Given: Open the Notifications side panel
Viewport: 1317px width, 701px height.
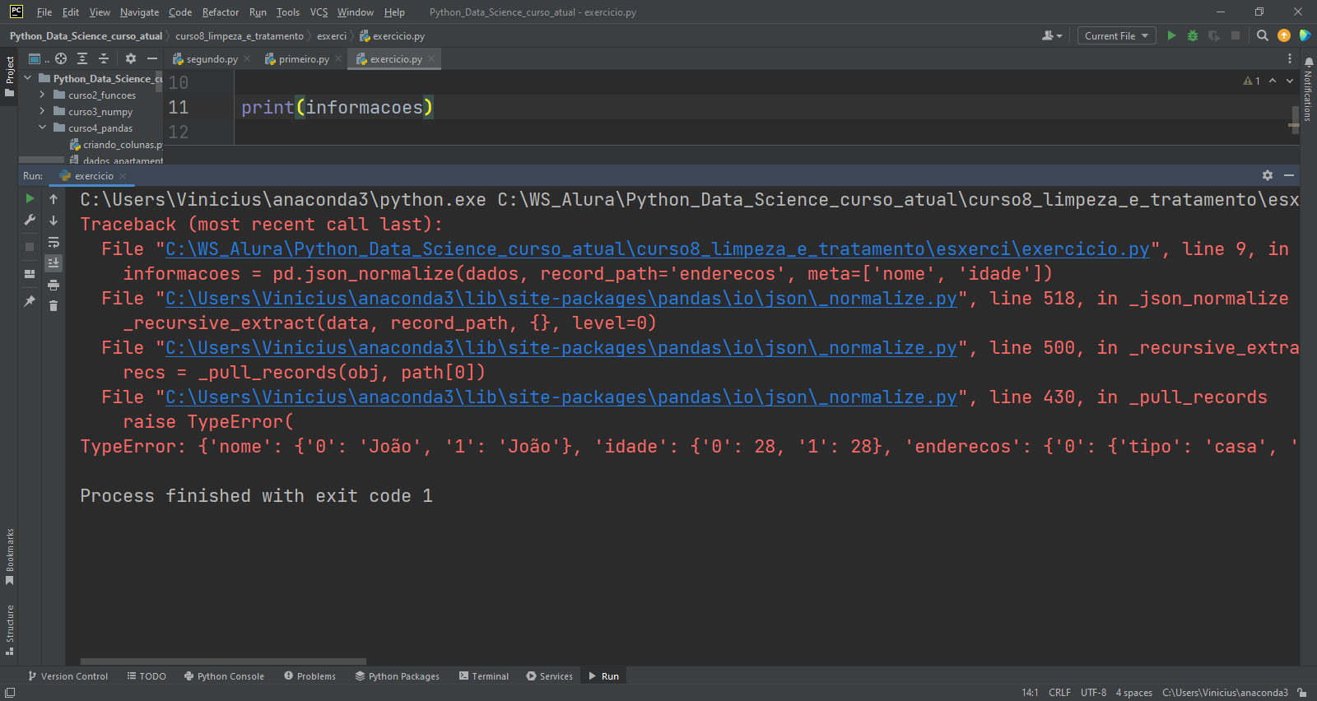Looking at the screenshot, I should point(1309,88).
